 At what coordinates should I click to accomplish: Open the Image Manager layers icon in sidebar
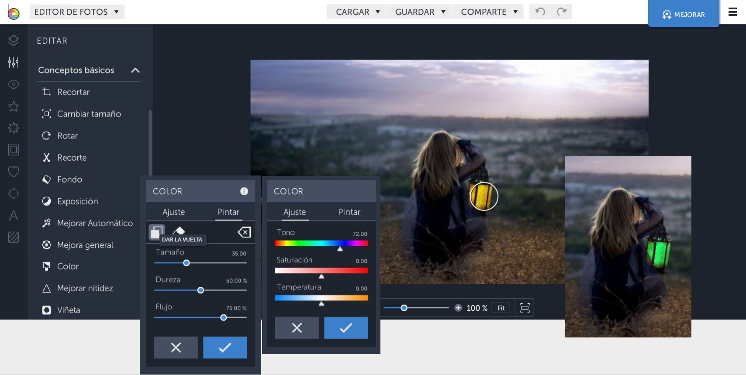pos(14,41)
